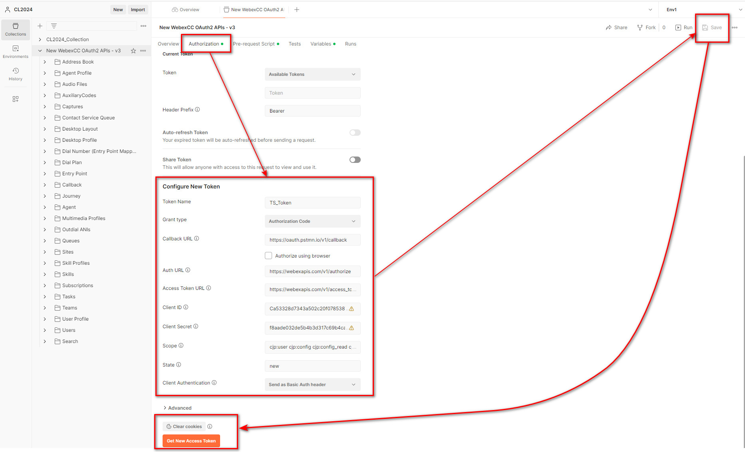745x452 pixels.
Task: Click the plus icon to open a new tab
Action: tap(297, 10)
